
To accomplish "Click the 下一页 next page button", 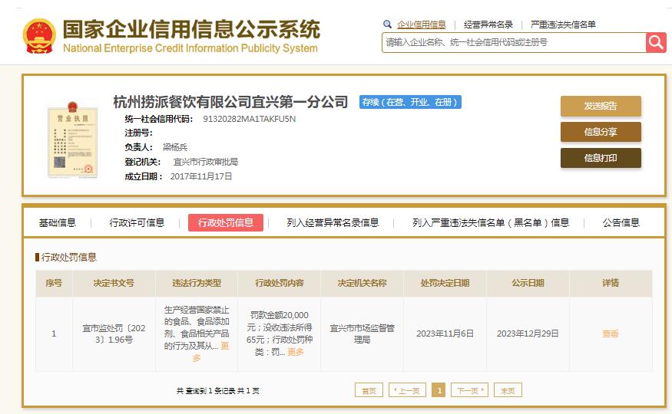I will point(470,390).
